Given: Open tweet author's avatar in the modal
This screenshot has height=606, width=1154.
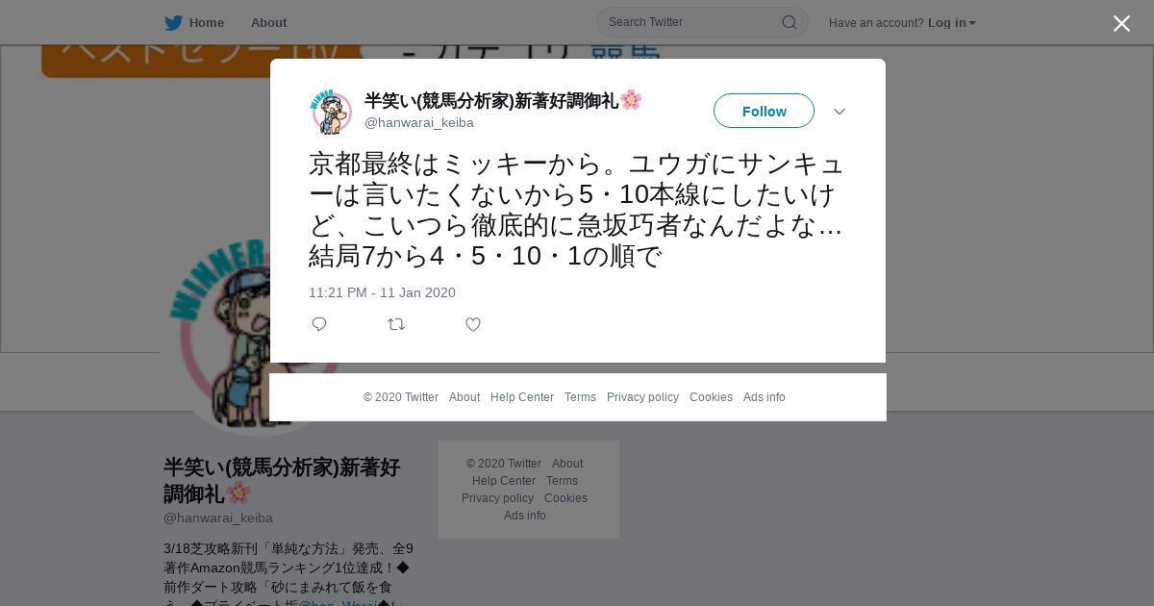Looking at the screenshot, I should click(331, 112).
